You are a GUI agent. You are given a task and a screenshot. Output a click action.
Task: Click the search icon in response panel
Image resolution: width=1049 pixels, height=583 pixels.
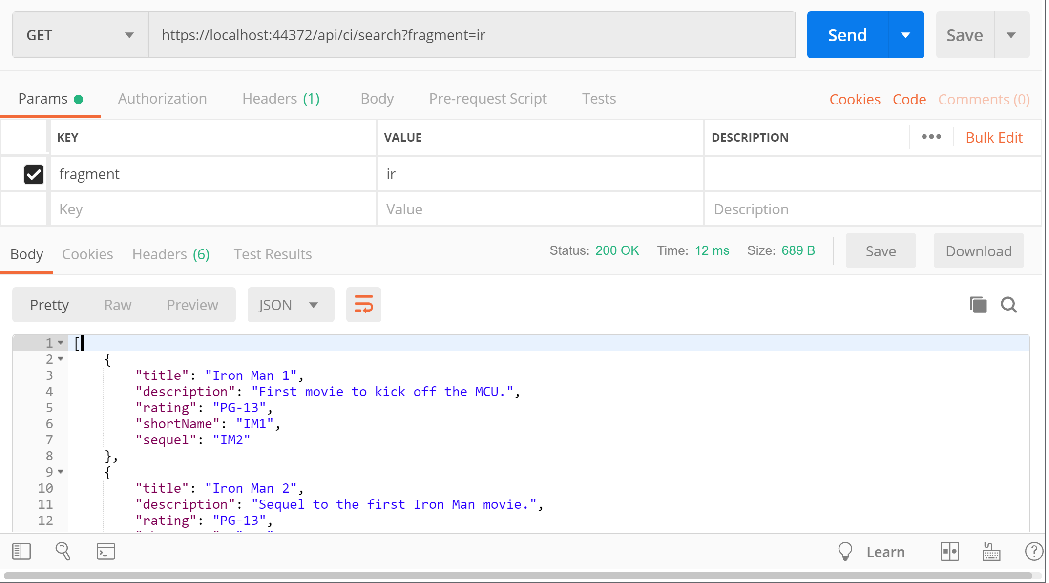coord(1009,304)
